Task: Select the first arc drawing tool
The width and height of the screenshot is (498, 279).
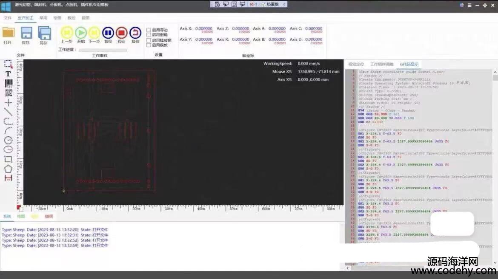Action: [8, 121]
